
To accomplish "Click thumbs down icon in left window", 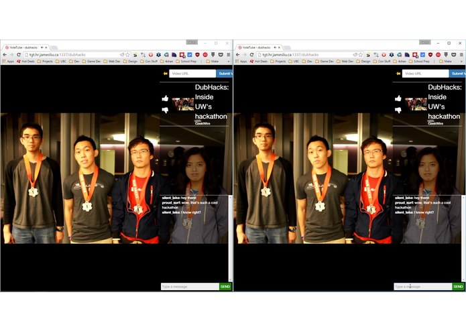I will pyautogui.click(x=165, y=110).
